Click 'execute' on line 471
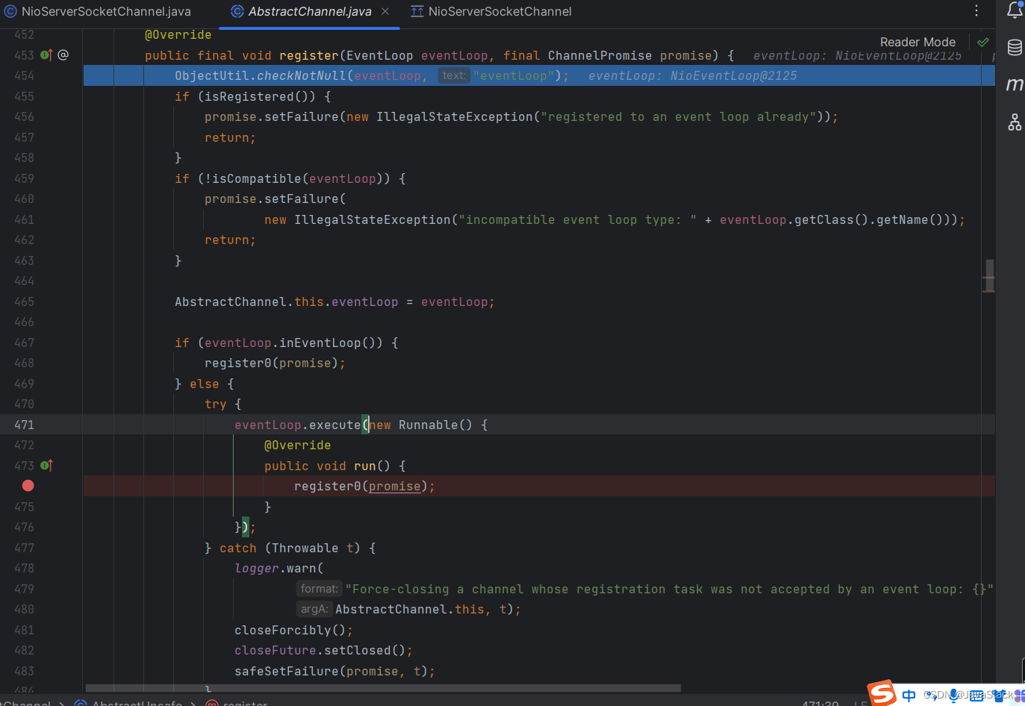 point(335,425)
